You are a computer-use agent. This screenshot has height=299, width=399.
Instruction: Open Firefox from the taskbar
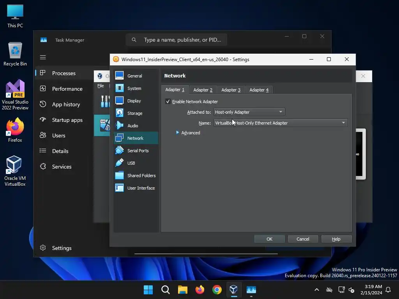[x=200, y=290]
